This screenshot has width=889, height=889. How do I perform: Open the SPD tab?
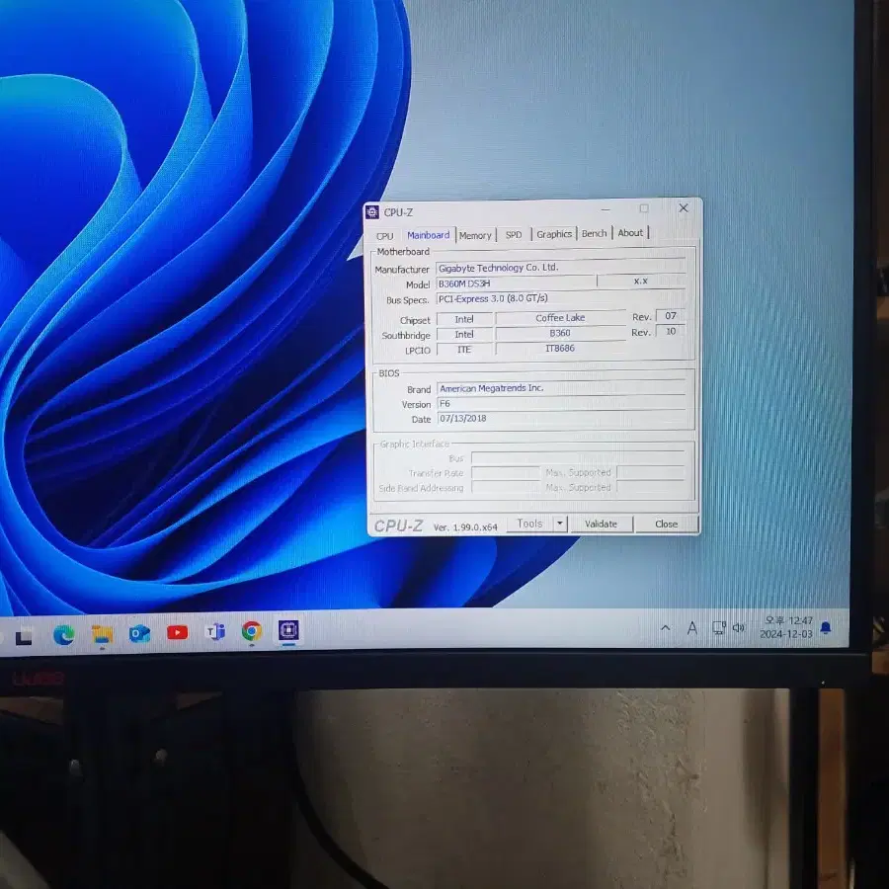[x=514, y=235]
